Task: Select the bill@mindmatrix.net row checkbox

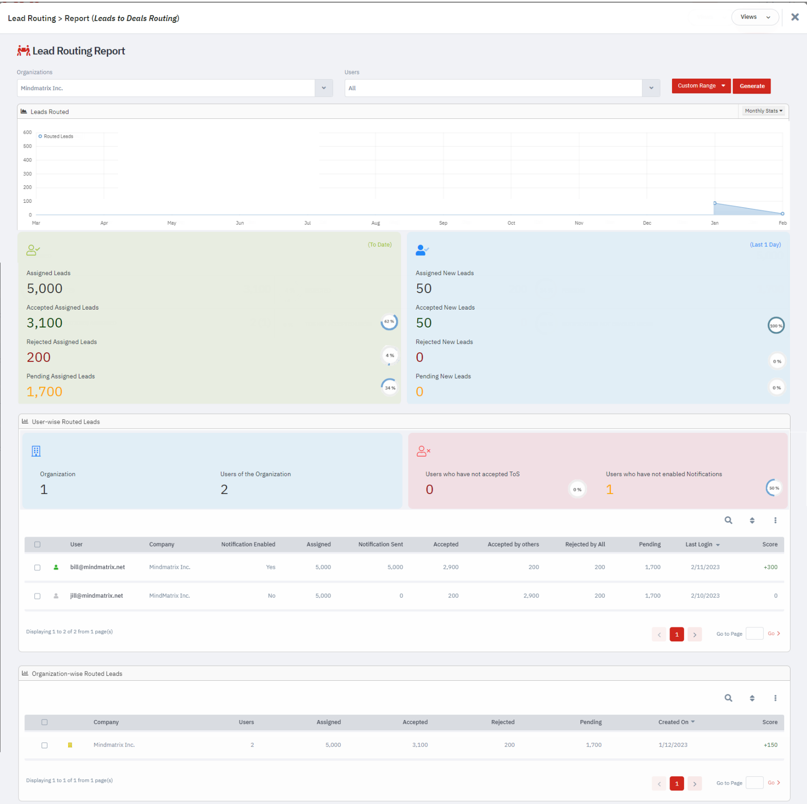Action: [x=37, y=567]
